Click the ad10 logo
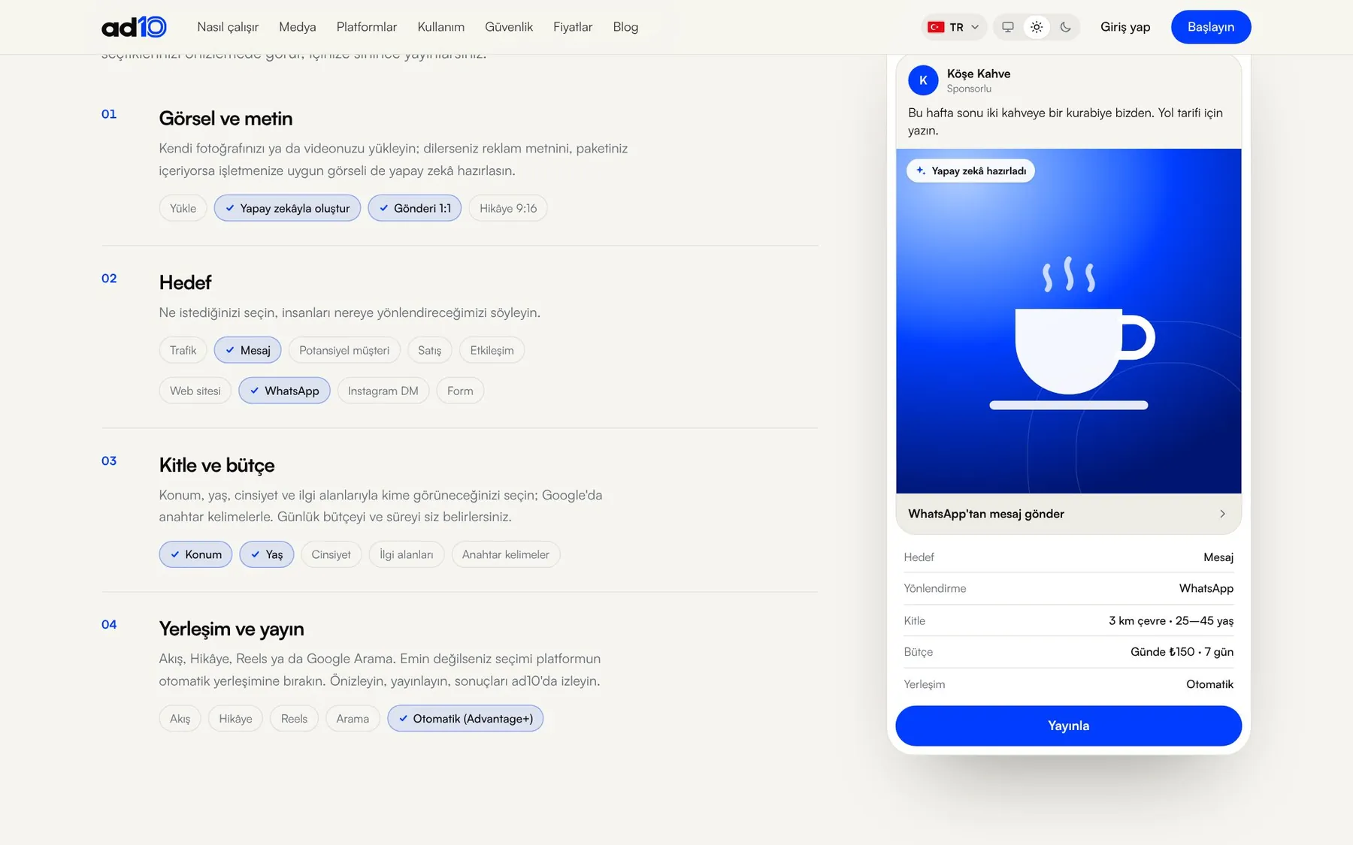Viewport: 1353px width, 845px height. pos(134,27)
